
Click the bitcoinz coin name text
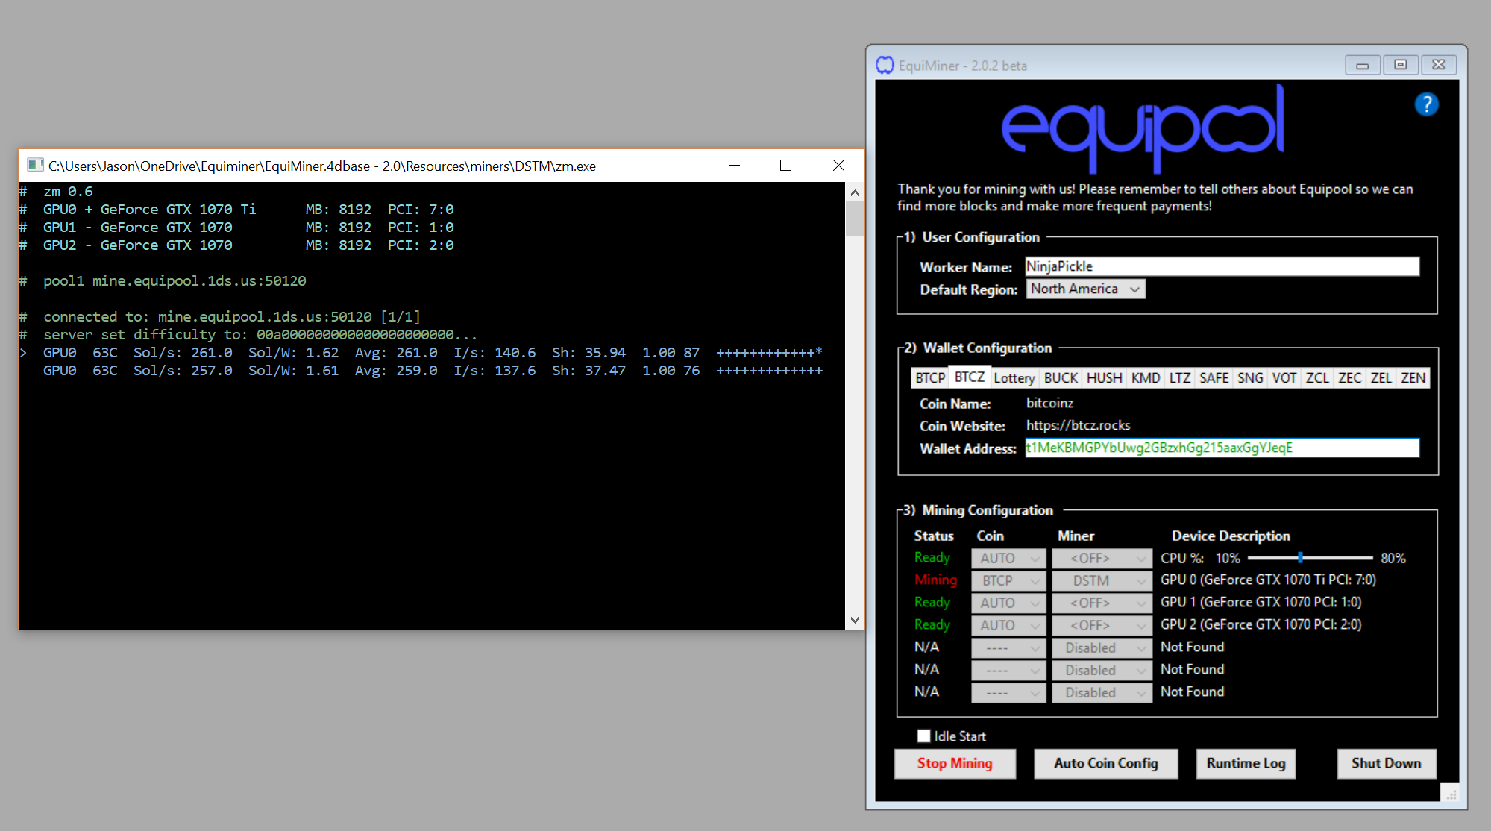pyautogui.click(x=1050, y=403)
